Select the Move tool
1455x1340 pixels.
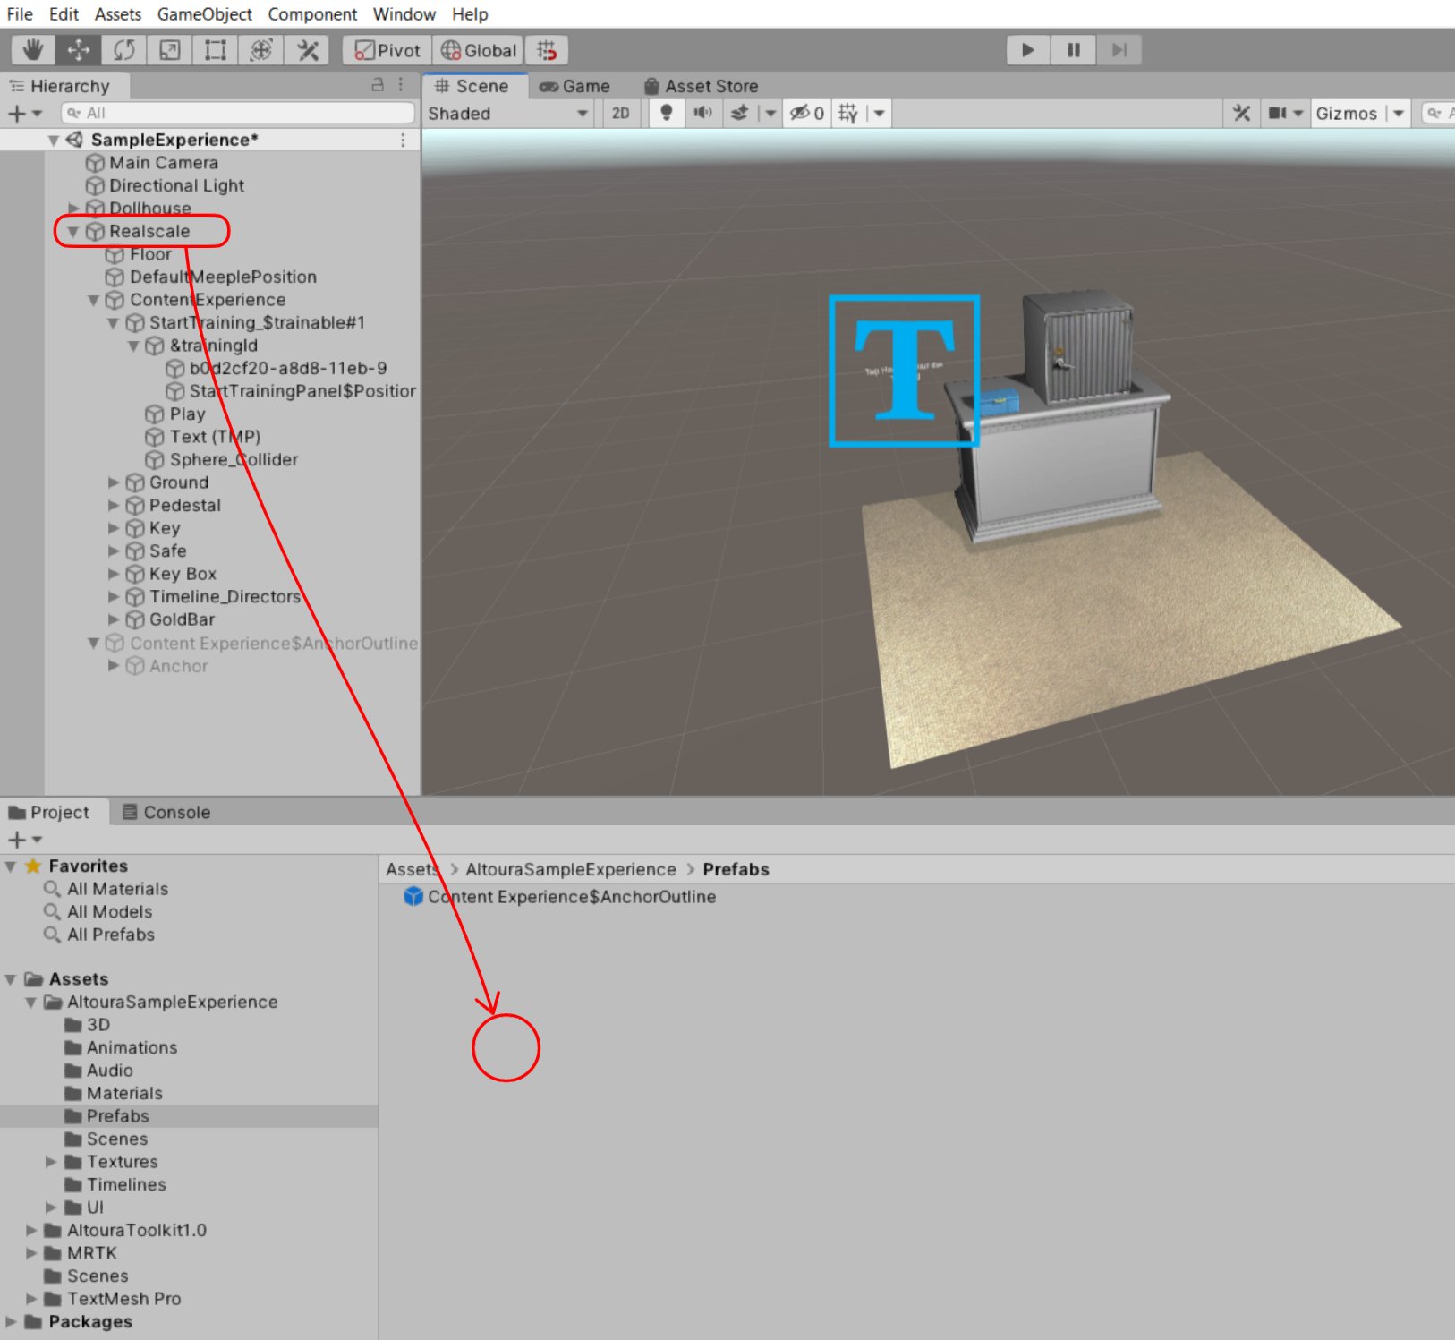[79, 50]
